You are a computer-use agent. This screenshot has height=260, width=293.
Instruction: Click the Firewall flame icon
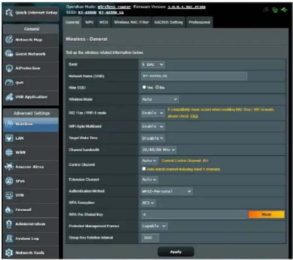9,209
